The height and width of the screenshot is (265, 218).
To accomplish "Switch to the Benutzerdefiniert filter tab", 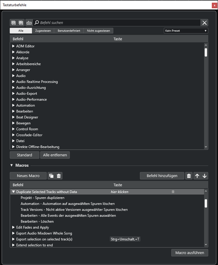I will [69, 31].
